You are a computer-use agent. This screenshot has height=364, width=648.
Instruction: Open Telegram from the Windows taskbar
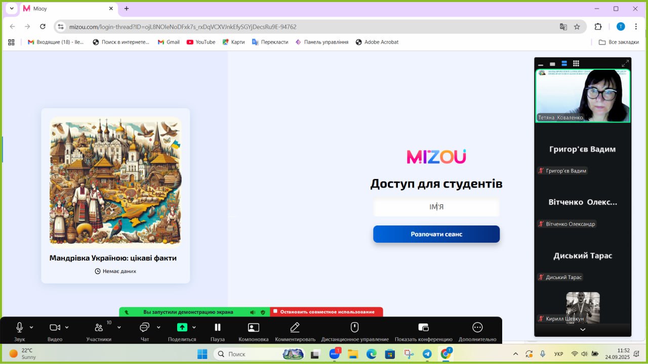click(427, 354)
